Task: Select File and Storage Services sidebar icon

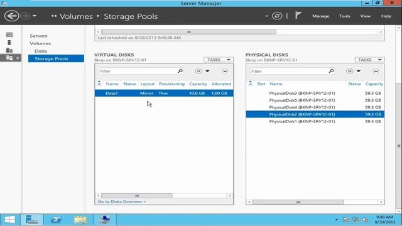Action: 9,58
